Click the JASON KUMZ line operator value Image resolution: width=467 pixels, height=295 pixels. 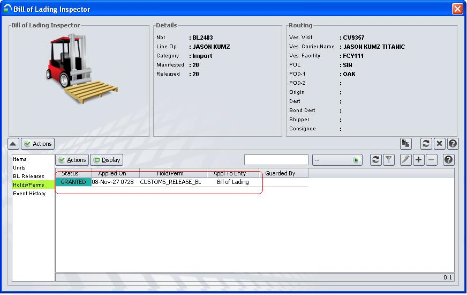coord(211,47)
